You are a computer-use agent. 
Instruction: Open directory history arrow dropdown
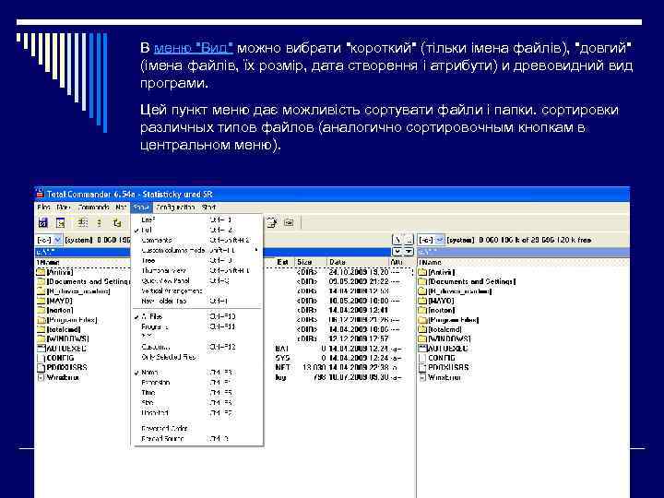tap(409, 252)
